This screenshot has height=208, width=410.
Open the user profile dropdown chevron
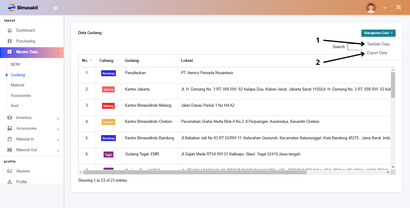pos(384,8)
